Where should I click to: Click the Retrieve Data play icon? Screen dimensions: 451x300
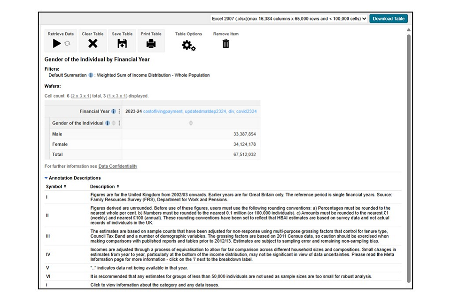point(57,44)
